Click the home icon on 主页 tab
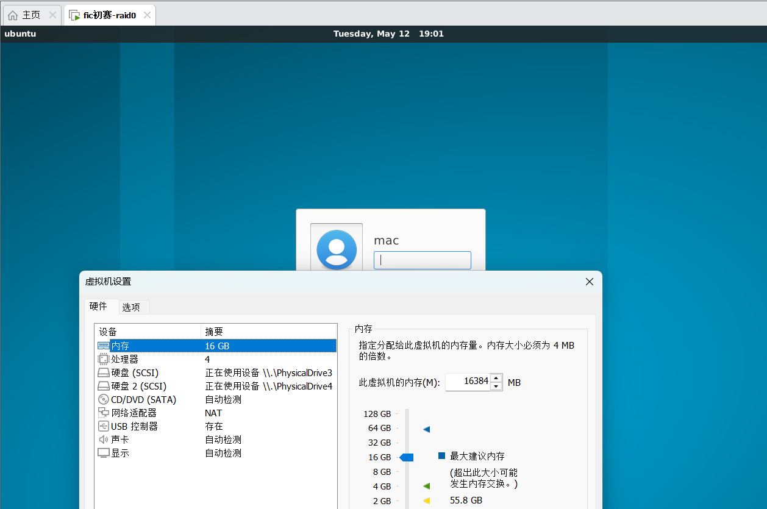This screenshot has height=509, width=767. tap(13, 15)
